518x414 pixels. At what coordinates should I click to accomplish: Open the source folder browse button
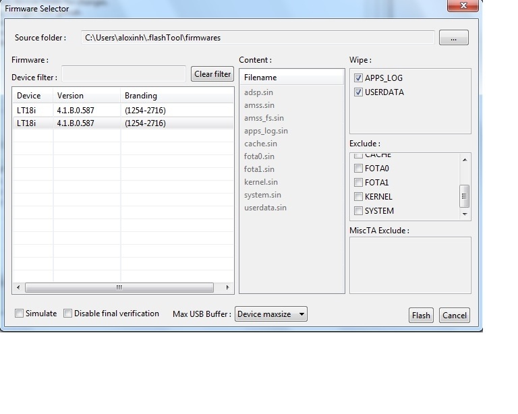pos(453,38)
